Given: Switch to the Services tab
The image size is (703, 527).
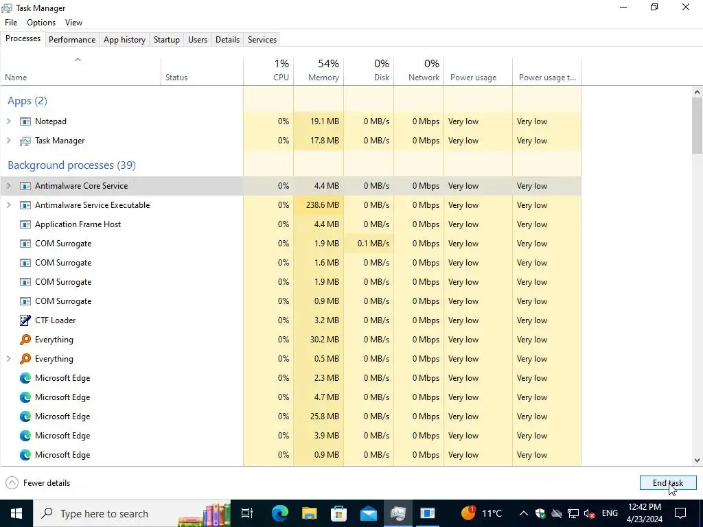Looking at the screenshot, I should [262, 39].
